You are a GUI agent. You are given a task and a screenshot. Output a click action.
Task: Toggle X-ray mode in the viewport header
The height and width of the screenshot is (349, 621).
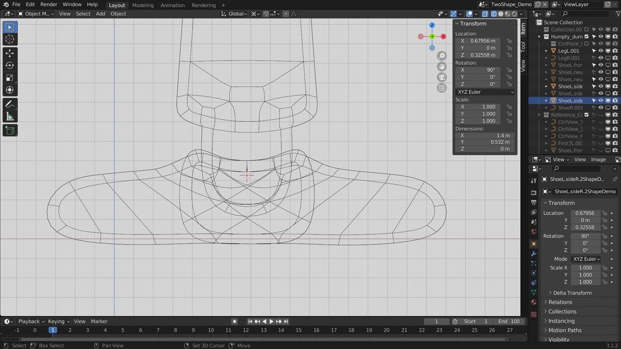485,14
